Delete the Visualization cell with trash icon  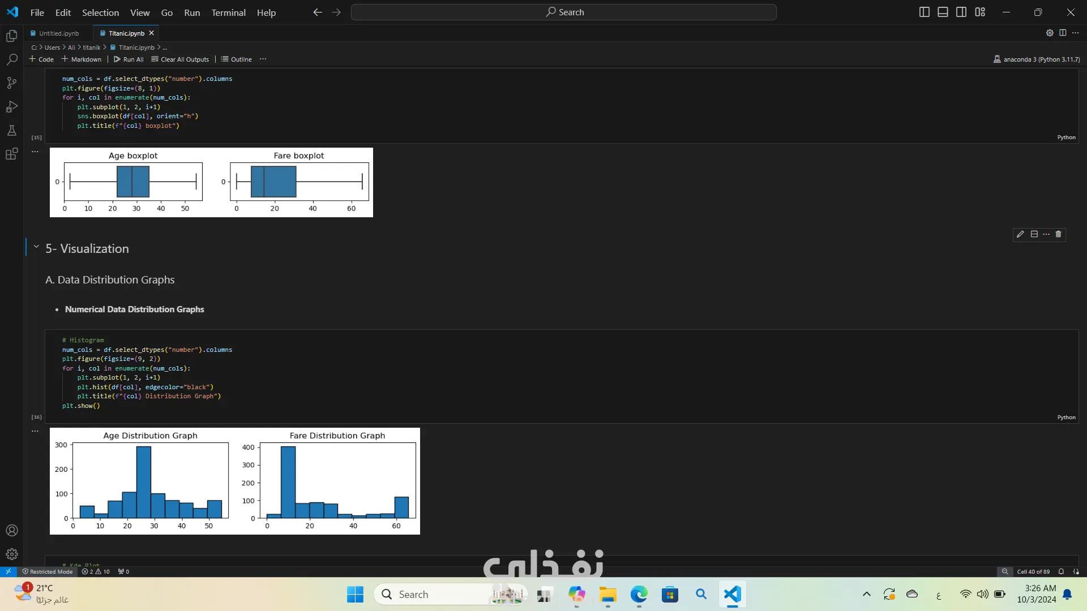coord(1058,234)
